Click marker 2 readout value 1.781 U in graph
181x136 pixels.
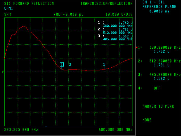click(x=125, y=30)
